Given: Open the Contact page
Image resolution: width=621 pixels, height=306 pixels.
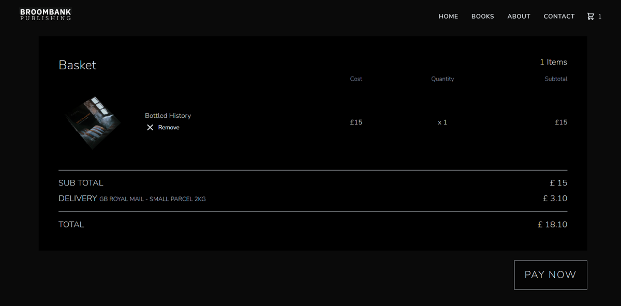Looking at the screenshot, I should 559,17.
